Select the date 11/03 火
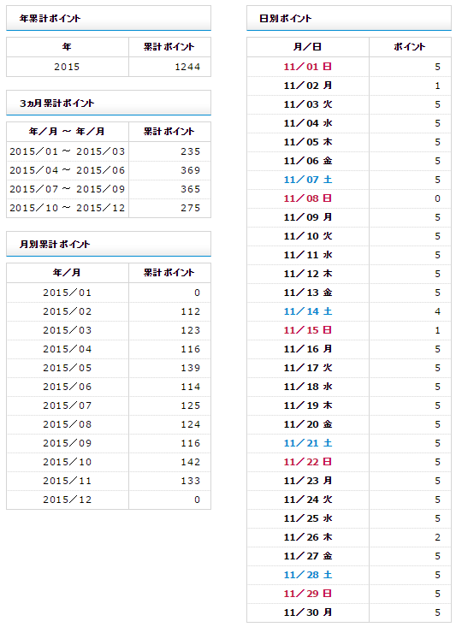Viewport: 456px width, 627px height. 308,104
